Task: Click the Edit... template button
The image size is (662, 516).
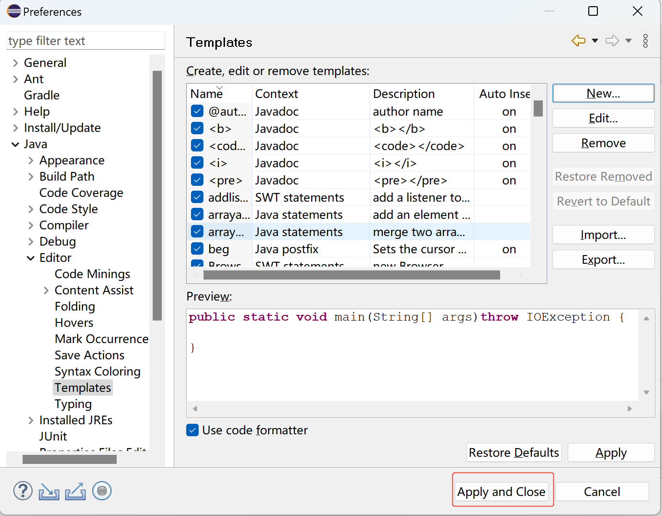Action: coord(603,118)
